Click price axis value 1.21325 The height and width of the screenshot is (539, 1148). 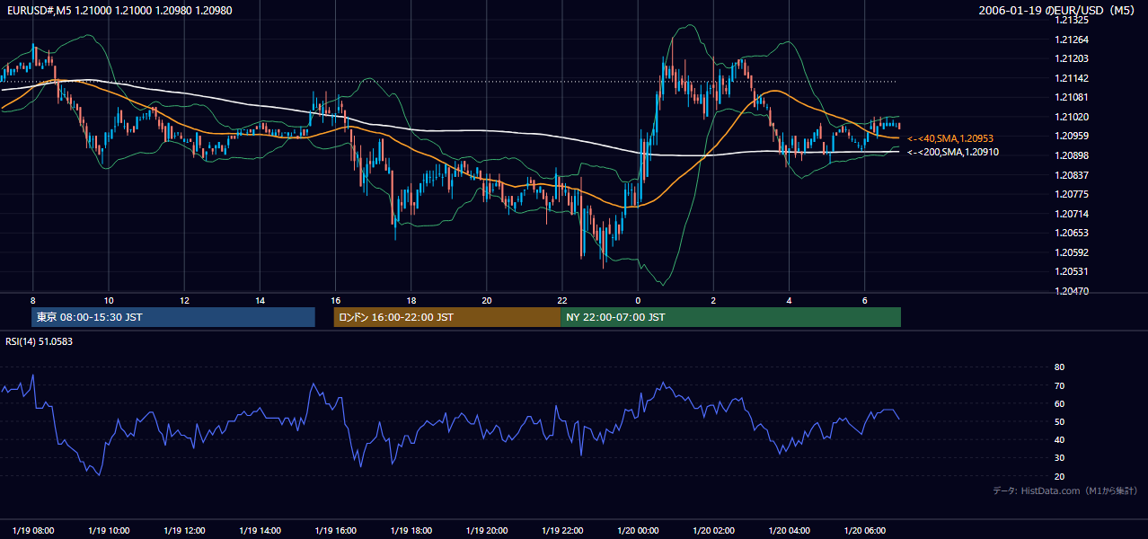(1073, 20)
